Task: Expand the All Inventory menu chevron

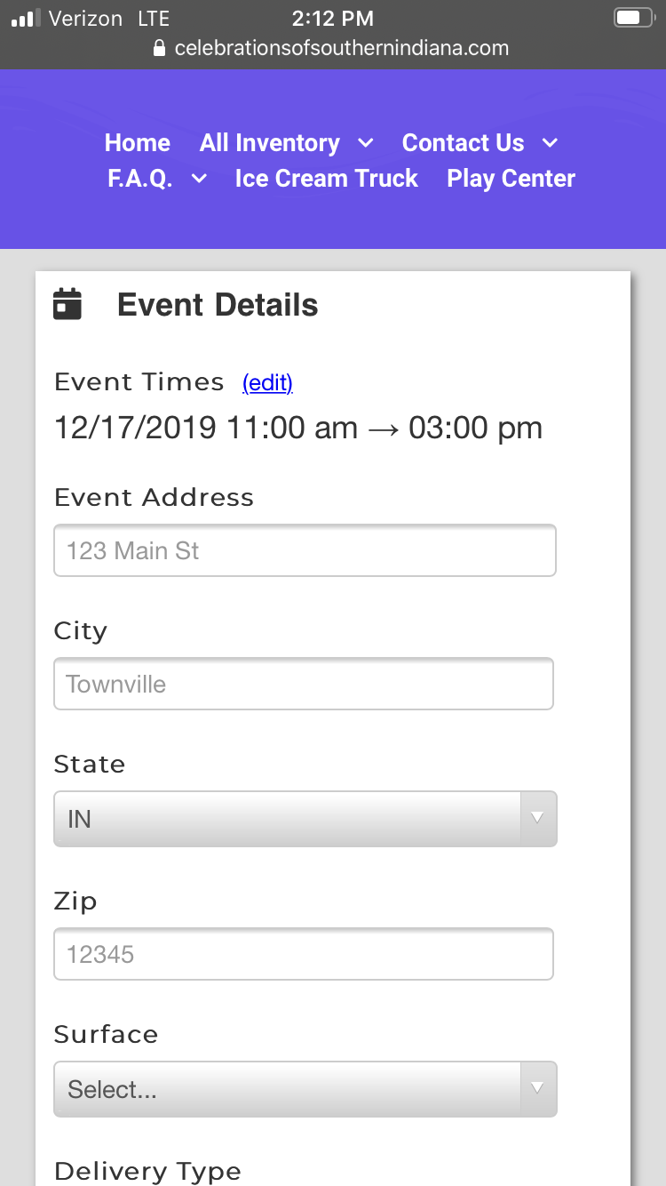Action: 365,143
